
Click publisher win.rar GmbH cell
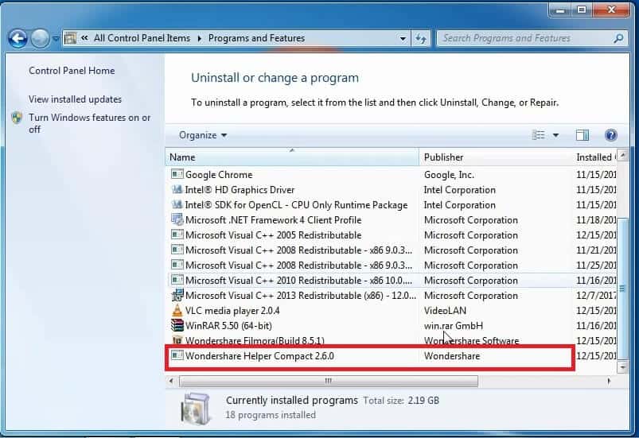[x=453, y=326]
